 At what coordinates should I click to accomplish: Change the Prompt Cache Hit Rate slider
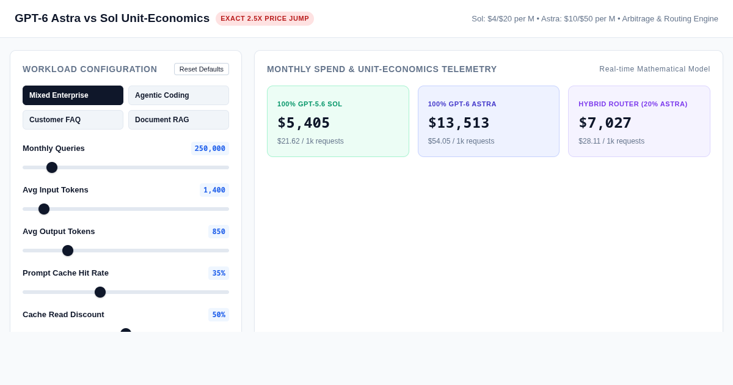[x=126, y=292]
